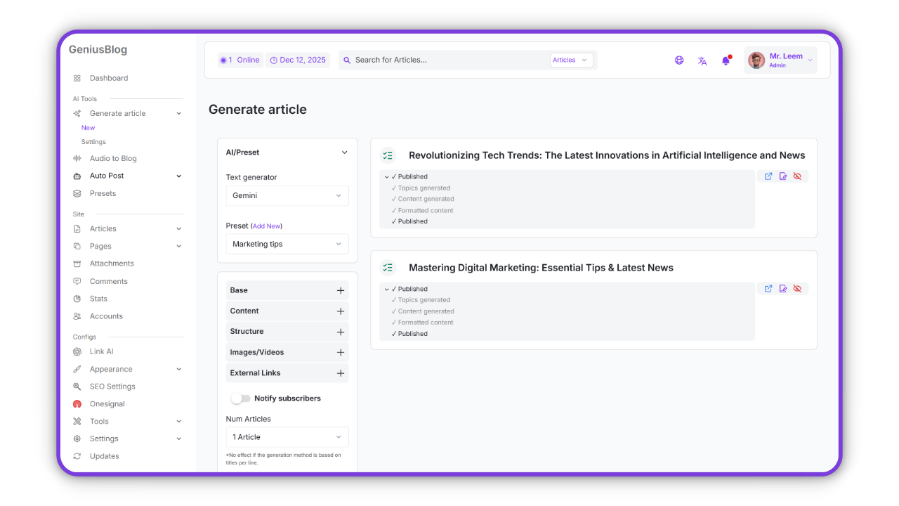
Task: Open the language translate icon
Action: pos(702,60)
